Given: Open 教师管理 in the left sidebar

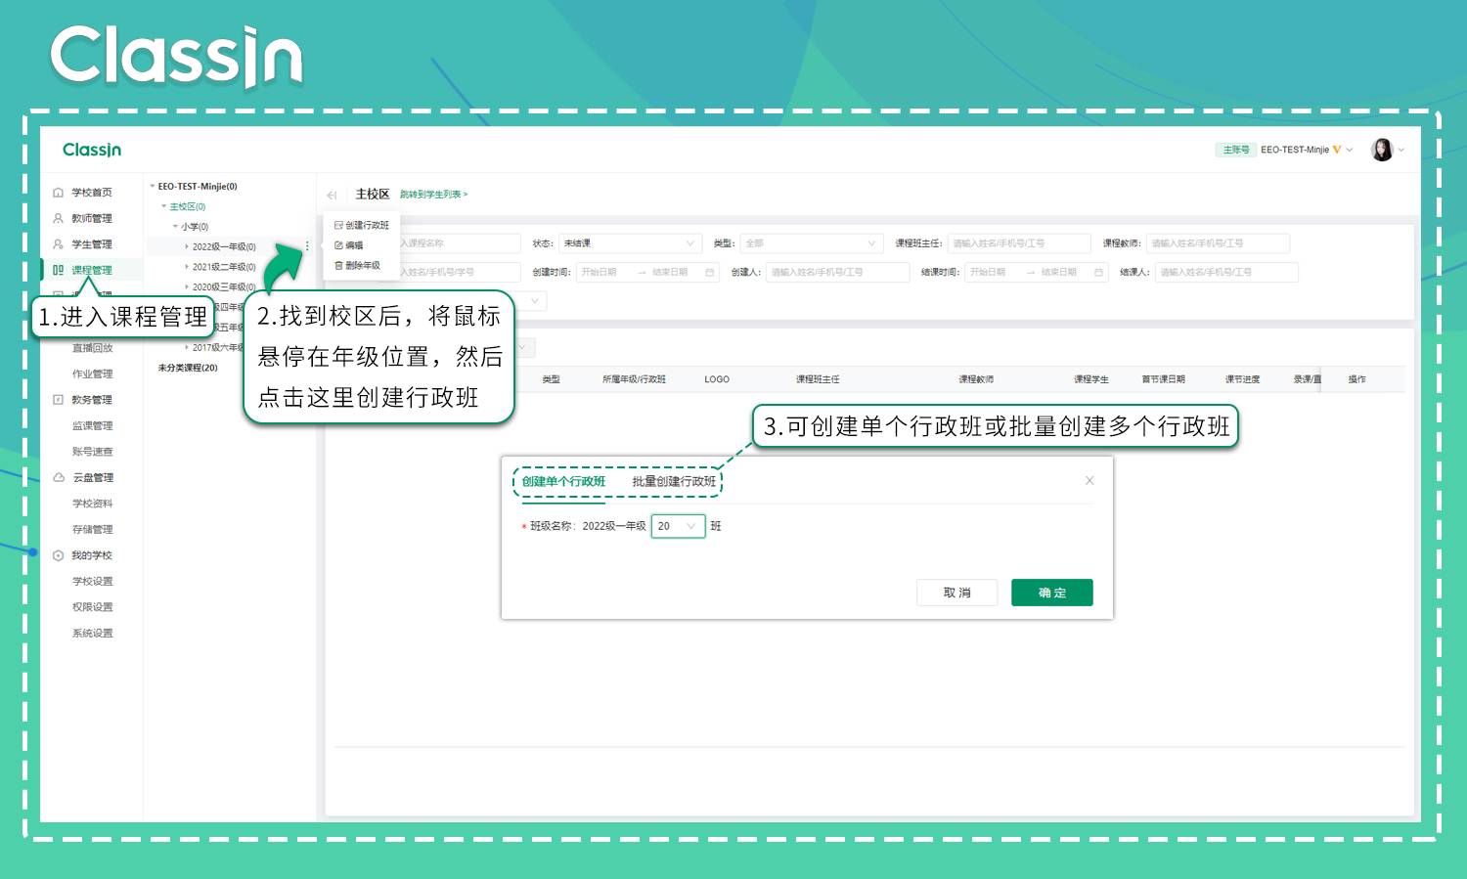Looking at the screenshot, I should pos(92,218).
